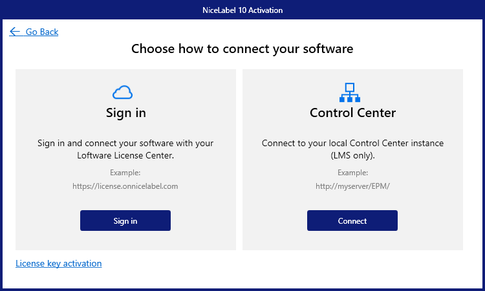The height and width of the screenshot is (291, 485).
Task: Click the local Control Center instance description
Action: 352,149
